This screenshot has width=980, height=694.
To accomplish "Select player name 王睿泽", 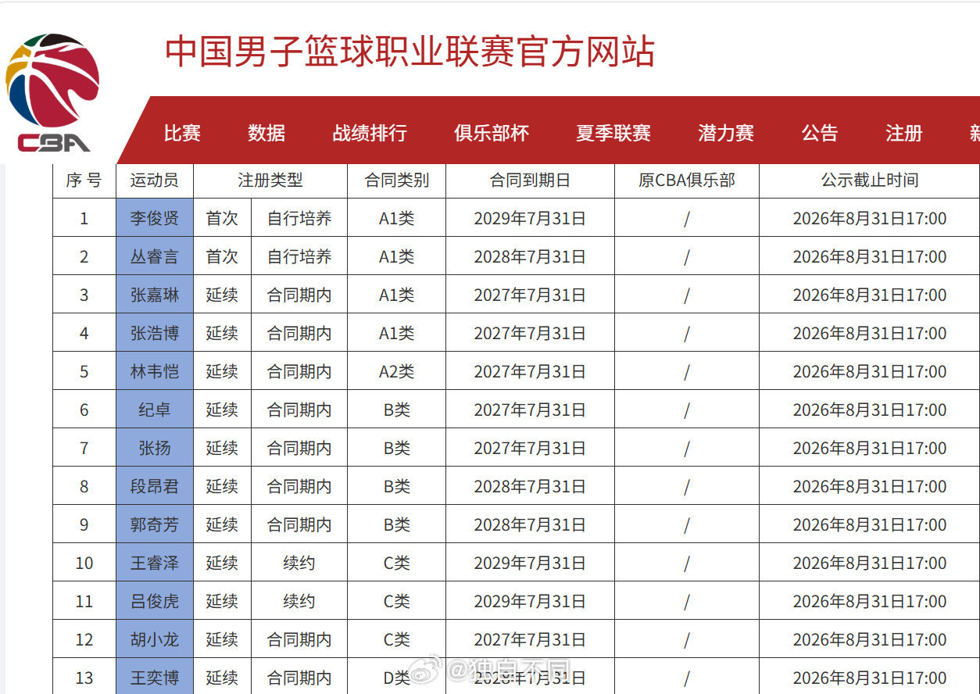I will 155,563.
